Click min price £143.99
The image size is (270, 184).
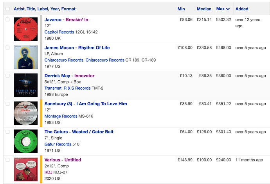coord(185,160)
